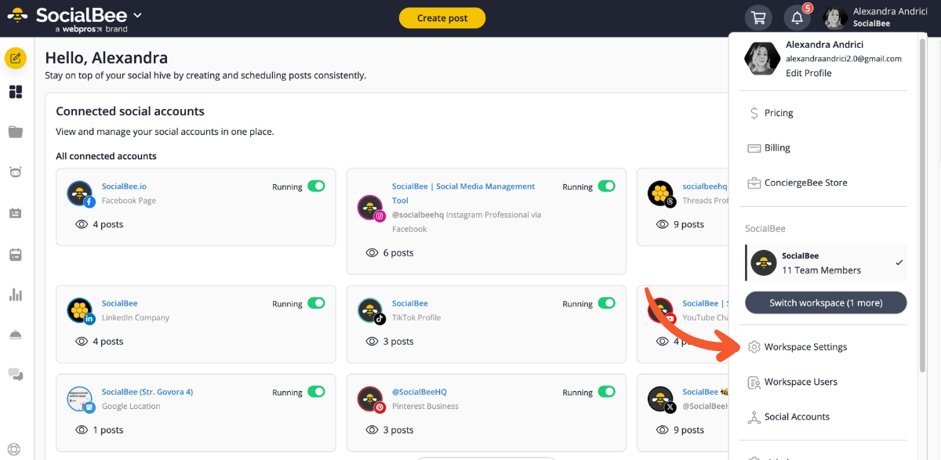This screenshot has height=460, width=941.
Task: Open the calendar icon in sidebar
Action: coord(16,255)
